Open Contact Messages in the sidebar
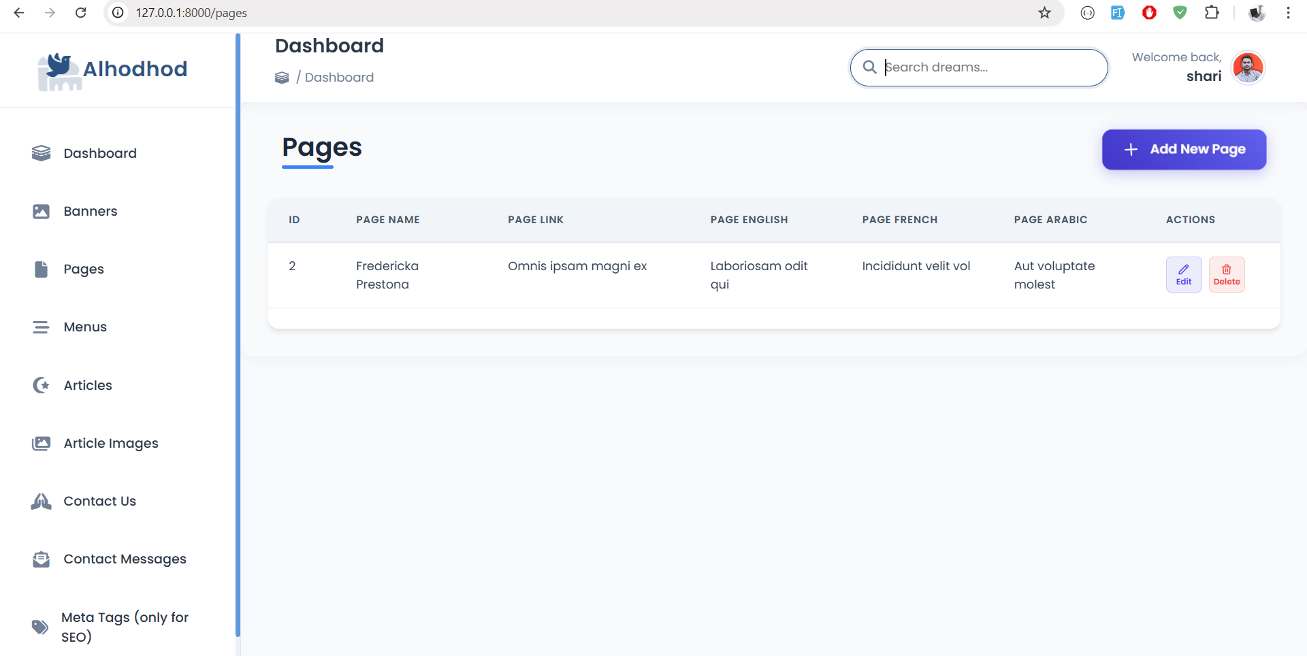The width and height of the screenshot is (1307, 656). click(125, 559)
